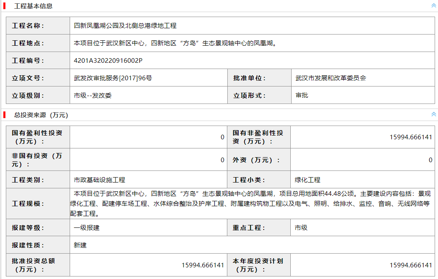
Task: Click the 工程小类 value 绿化工程
Action: tap(307, 180)
